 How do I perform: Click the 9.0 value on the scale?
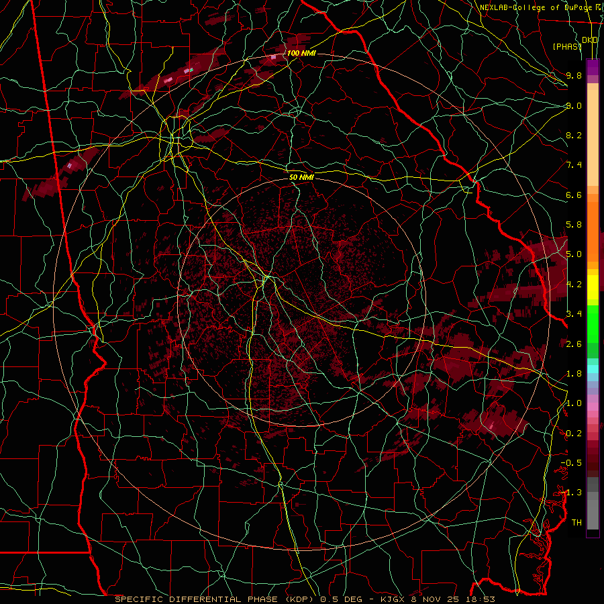(x=574, y=105)
